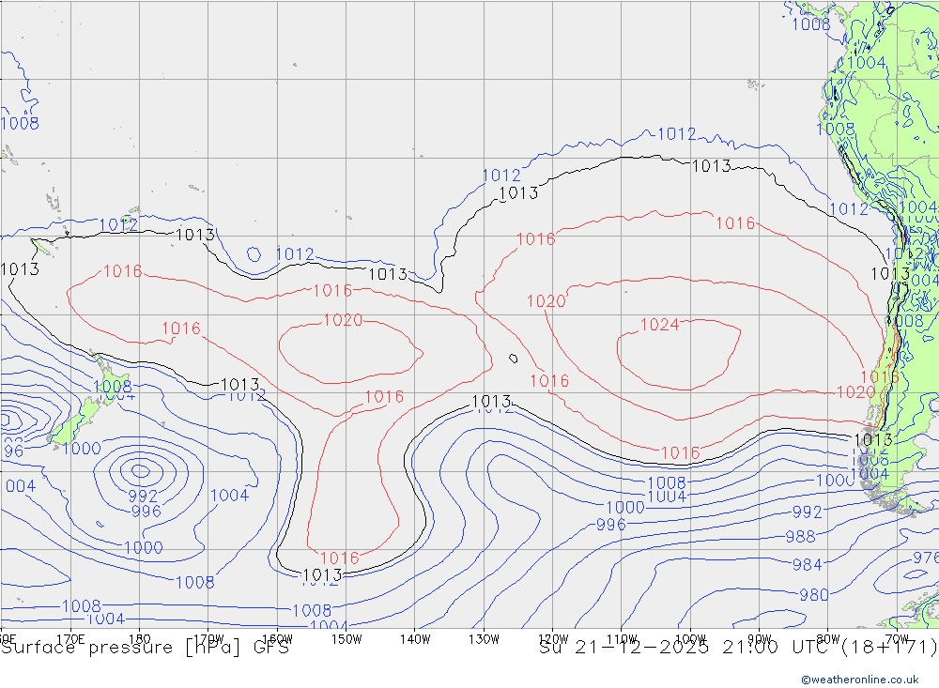This screenshot has height=688, width=939.
Task: Select the 80W longitude label
Action: click(828, 638)
